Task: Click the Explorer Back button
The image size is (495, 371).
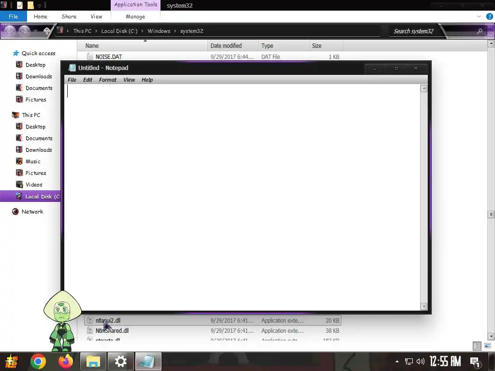Action: coord(10,31)
